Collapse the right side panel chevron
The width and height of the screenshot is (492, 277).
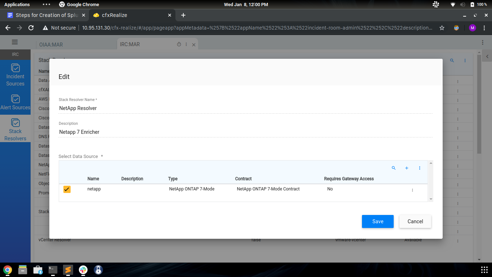click(487, 57)
